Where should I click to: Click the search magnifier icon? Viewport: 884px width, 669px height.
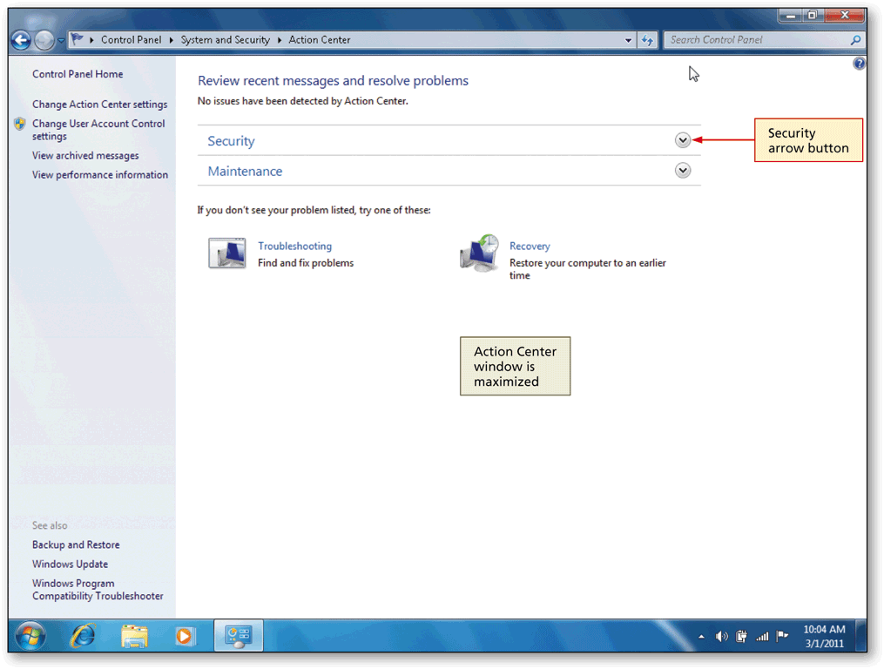coord(855,40)
